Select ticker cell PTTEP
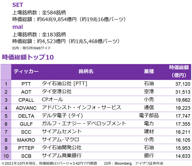The height and width of the screenshot is (166, 192). pyautogui.click(x=26, y=148)
